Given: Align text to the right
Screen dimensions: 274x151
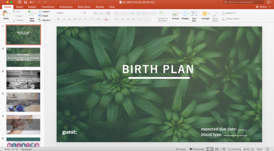Looking at the screenshot, I should click(128, 19).
